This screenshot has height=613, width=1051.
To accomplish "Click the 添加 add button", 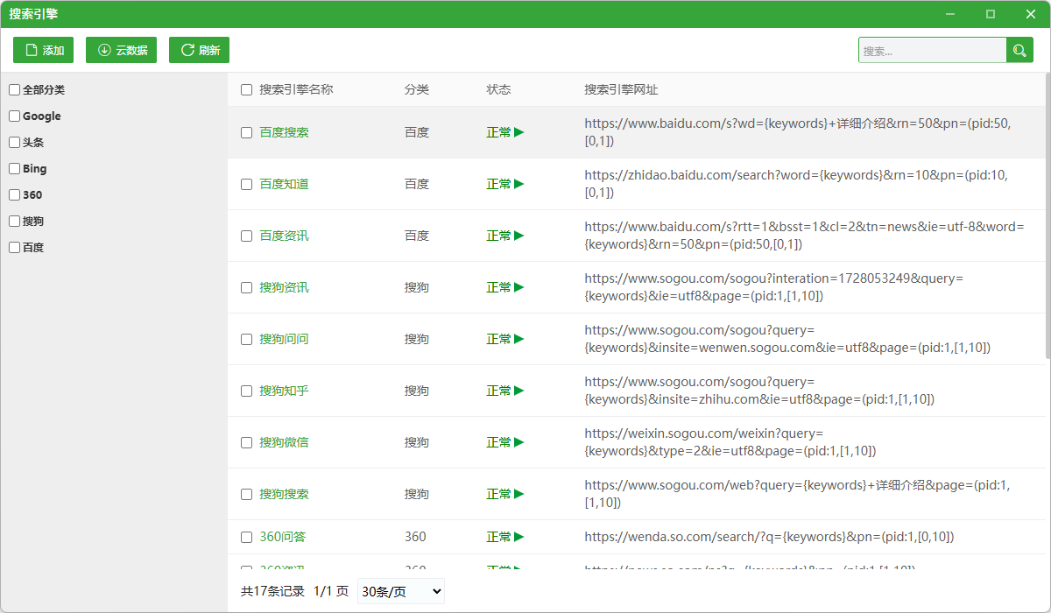I will tap(44, 50).
